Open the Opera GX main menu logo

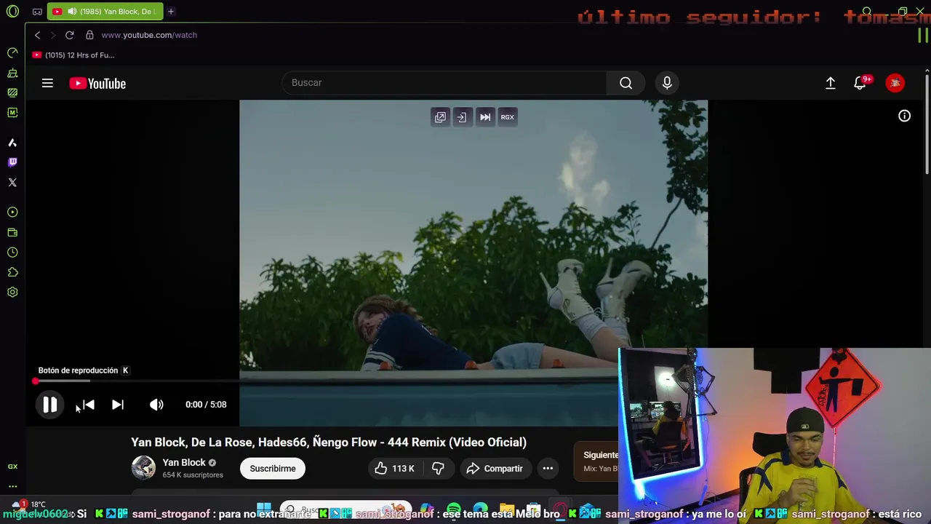point(12,12)
